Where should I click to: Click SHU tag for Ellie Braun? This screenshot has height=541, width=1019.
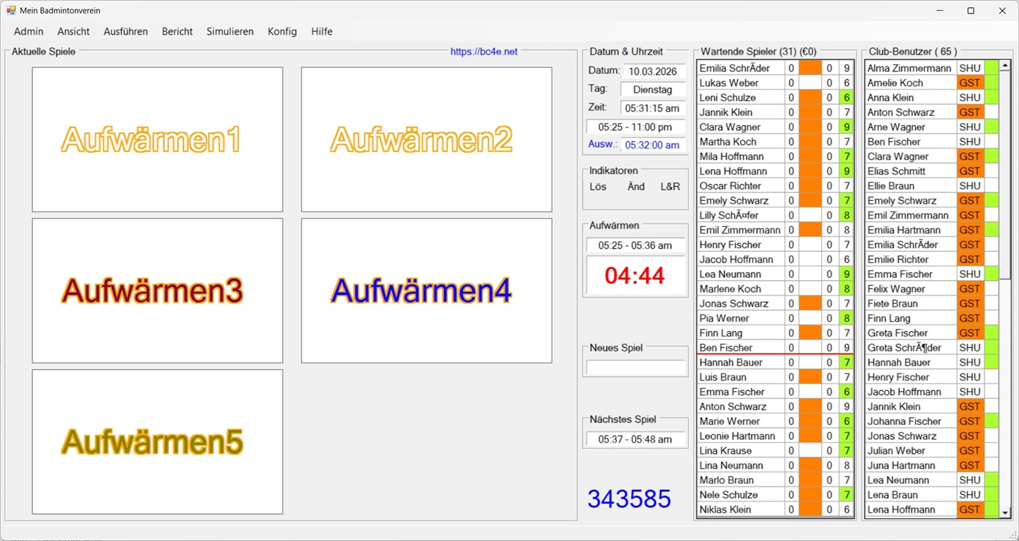(970, 186)
